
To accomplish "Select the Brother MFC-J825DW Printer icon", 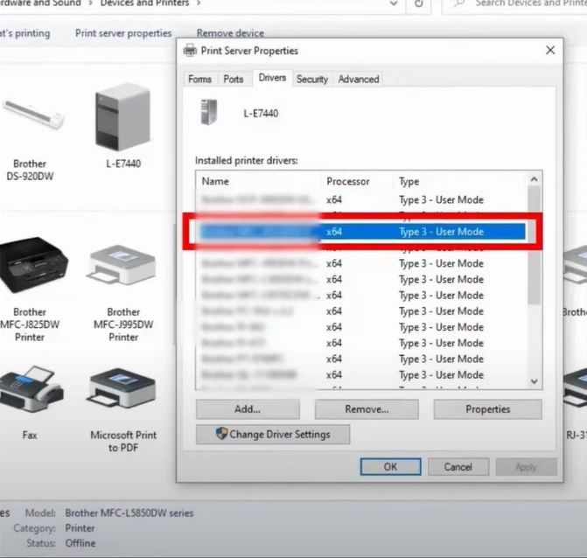I will (32, 267).
